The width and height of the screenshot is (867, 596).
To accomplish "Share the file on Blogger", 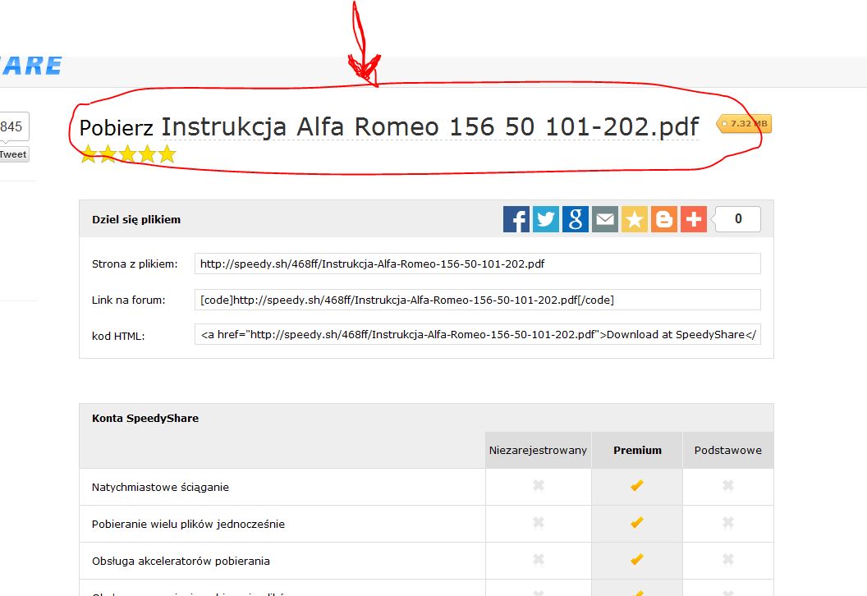I will click(664, 219).
